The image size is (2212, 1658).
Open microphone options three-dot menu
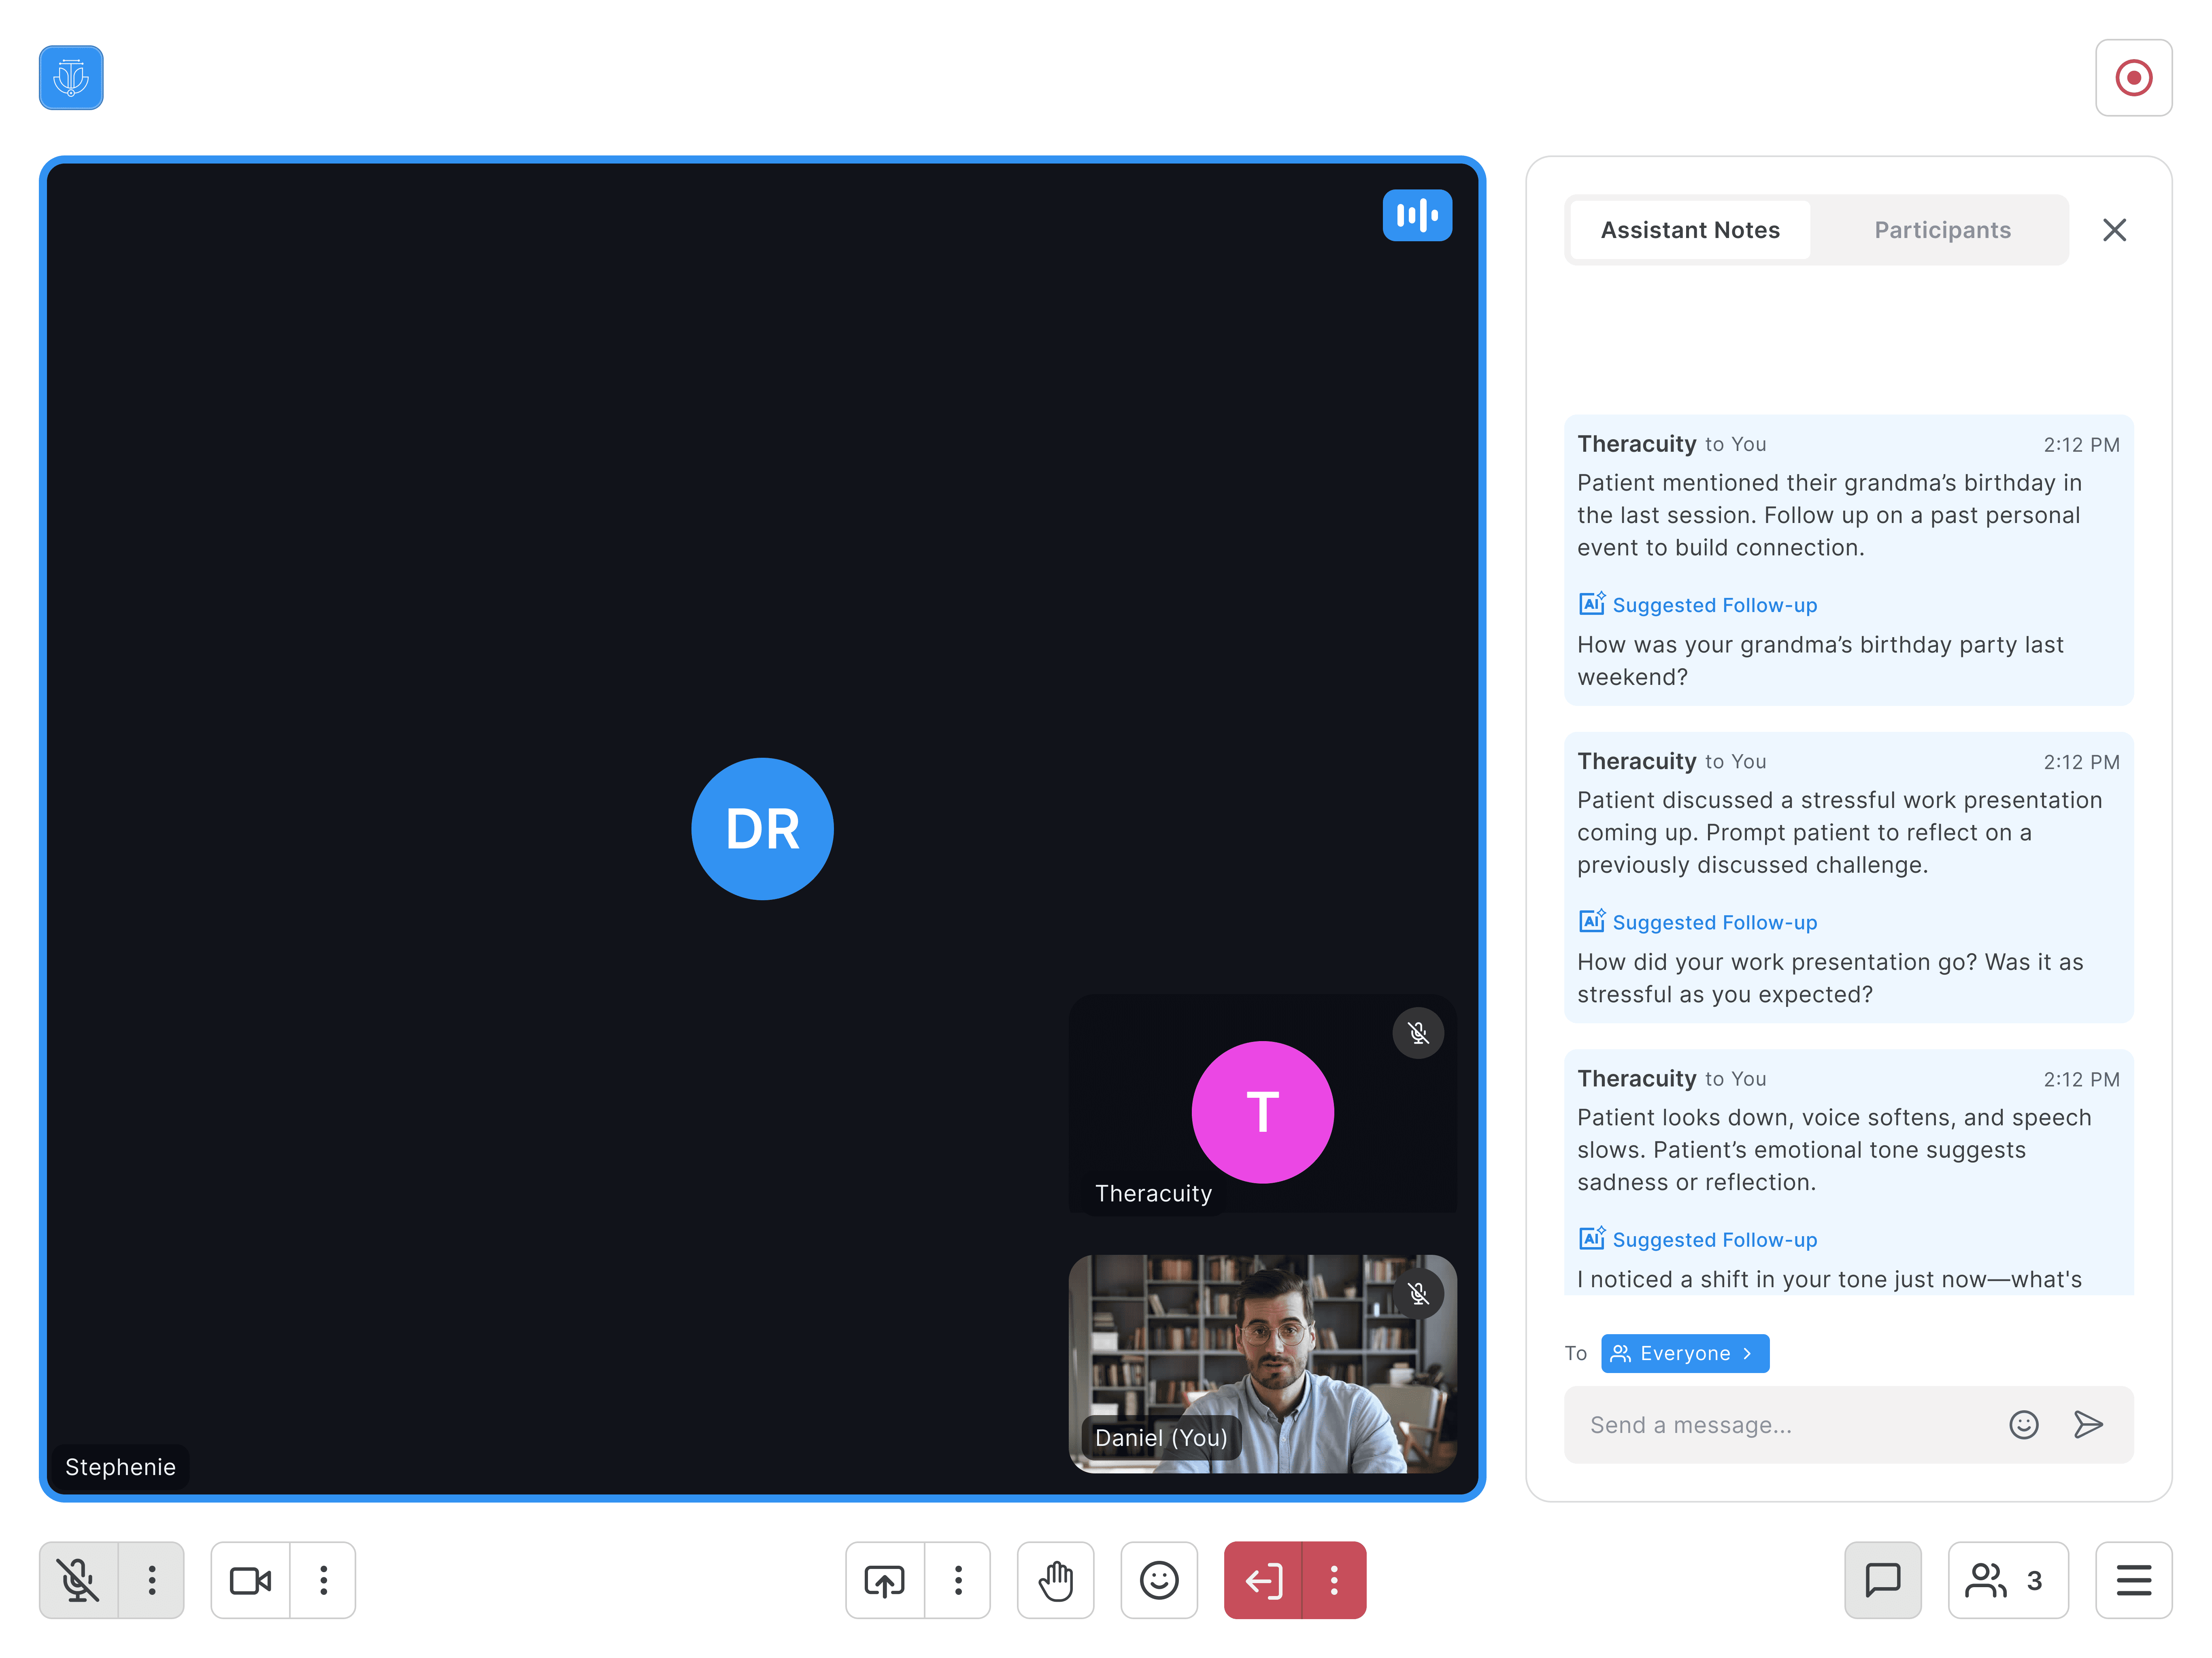(152, 1580)
